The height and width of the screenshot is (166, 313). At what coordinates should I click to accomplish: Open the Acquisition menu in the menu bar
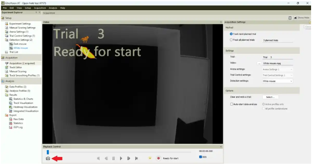[x=40, y=8]
